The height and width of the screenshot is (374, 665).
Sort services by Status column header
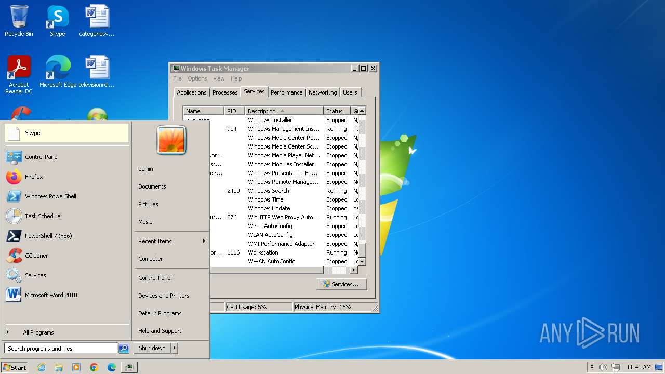click(337, 111)
